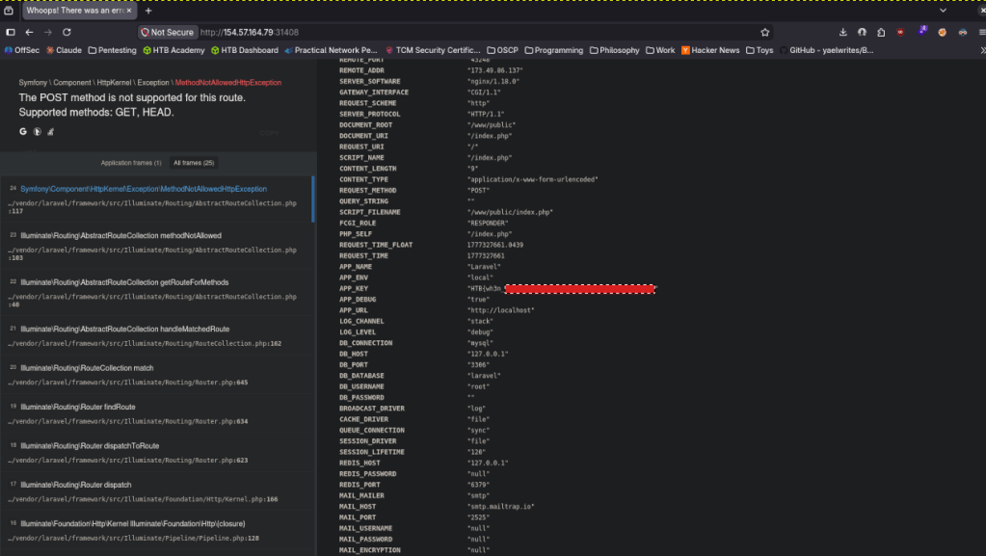
Task: Search the error on Google icon
Action: (x=23, y=131)
